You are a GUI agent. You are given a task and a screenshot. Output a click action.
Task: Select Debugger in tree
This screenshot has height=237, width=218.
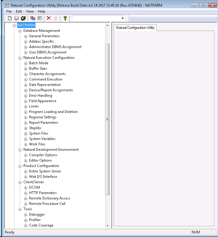click(x=37, y=214)
